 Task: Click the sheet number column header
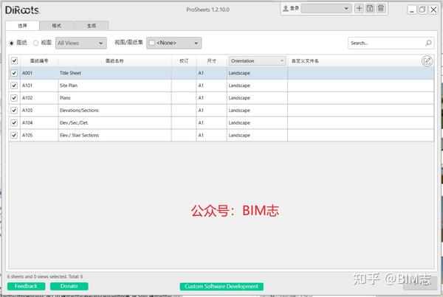click(39, 60)
